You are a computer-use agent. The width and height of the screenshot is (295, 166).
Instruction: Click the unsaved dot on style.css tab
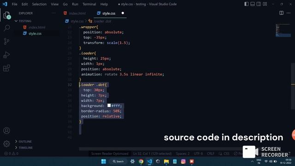(x=123, y=13)
